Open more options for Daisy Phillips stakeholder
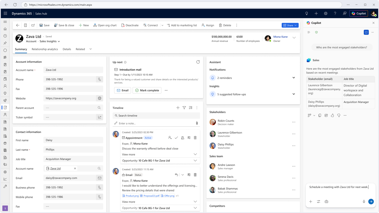The image size is (379, 213). (294, 146)
